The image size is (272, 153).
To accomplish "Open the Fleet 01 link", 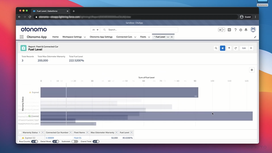I will pos(78,138).
